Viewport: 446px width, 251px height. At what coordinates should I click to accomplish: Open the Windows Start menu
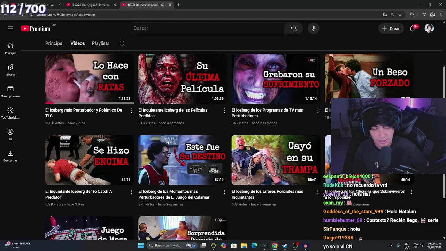click(x=141, y=245)
